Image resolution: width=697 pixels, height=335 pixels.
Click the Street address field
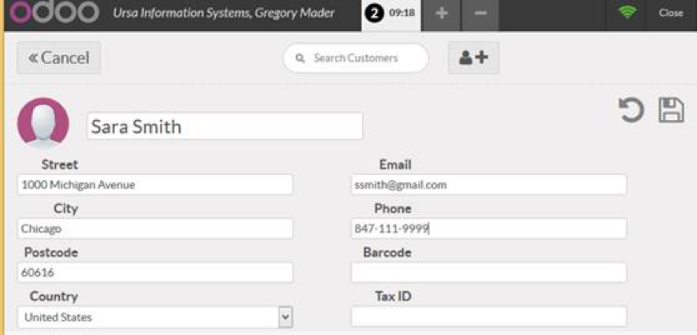(x=155, y=185)
